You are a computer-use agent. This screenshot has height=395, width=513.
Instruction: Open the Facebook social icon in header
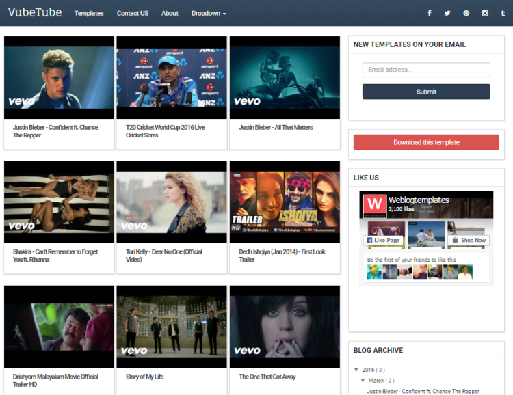[430, 13]
